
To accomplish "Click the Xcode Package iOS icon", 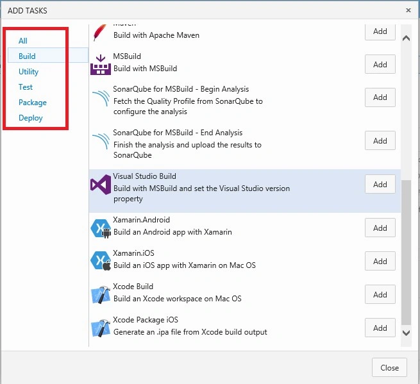I will [x=101, y=328].
